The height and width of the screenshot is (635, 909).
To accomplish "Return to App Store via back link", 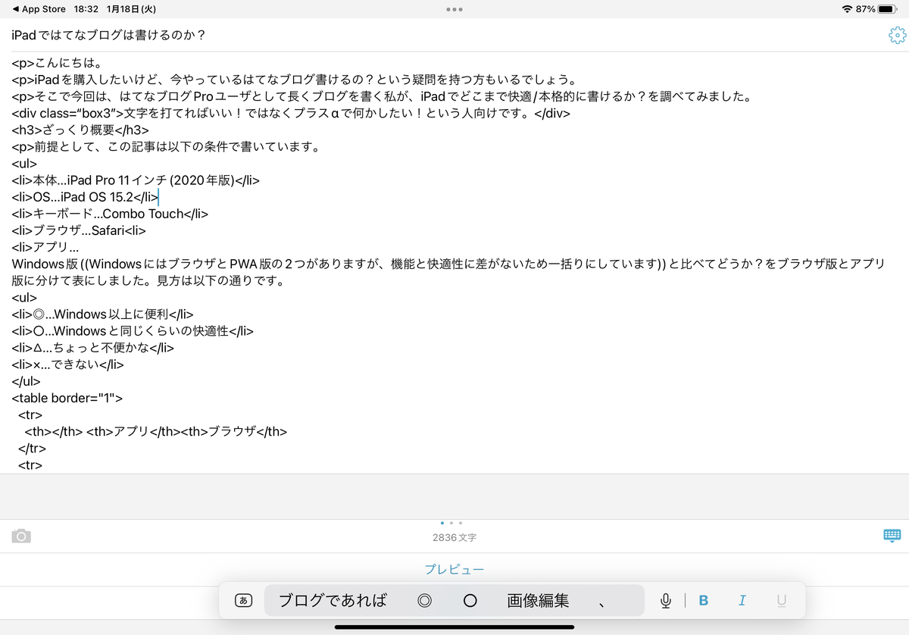I will pyautogui.click(x=39, y=9).
